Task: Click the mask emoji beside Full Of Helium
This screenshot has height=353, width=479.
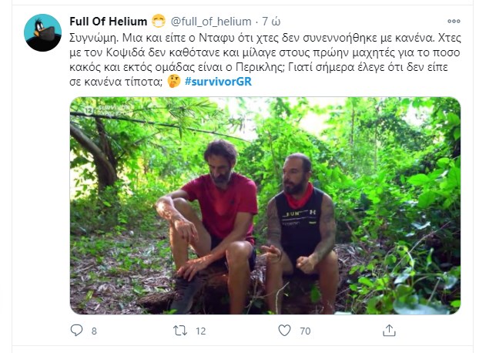Action: click(x=158, y=19)
